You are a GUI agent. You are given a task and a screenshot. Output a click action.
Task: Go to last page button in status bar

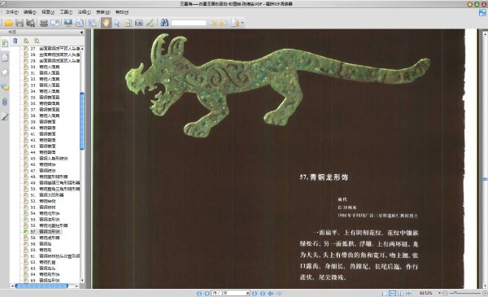[263, 293]
